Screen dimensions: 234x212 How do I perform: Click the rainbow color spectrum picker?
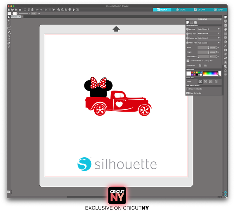click(x=210, y=74)
